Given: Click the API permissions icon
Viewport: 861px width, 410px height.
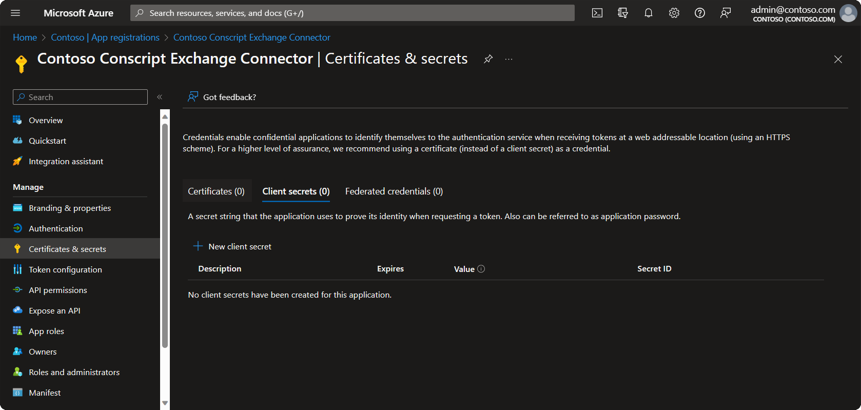Looking at the screenshot, I should tap(17, 290).
